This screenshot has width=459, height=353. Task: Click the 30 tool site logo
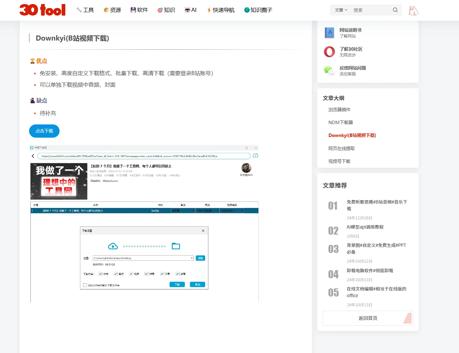point(43,10)
